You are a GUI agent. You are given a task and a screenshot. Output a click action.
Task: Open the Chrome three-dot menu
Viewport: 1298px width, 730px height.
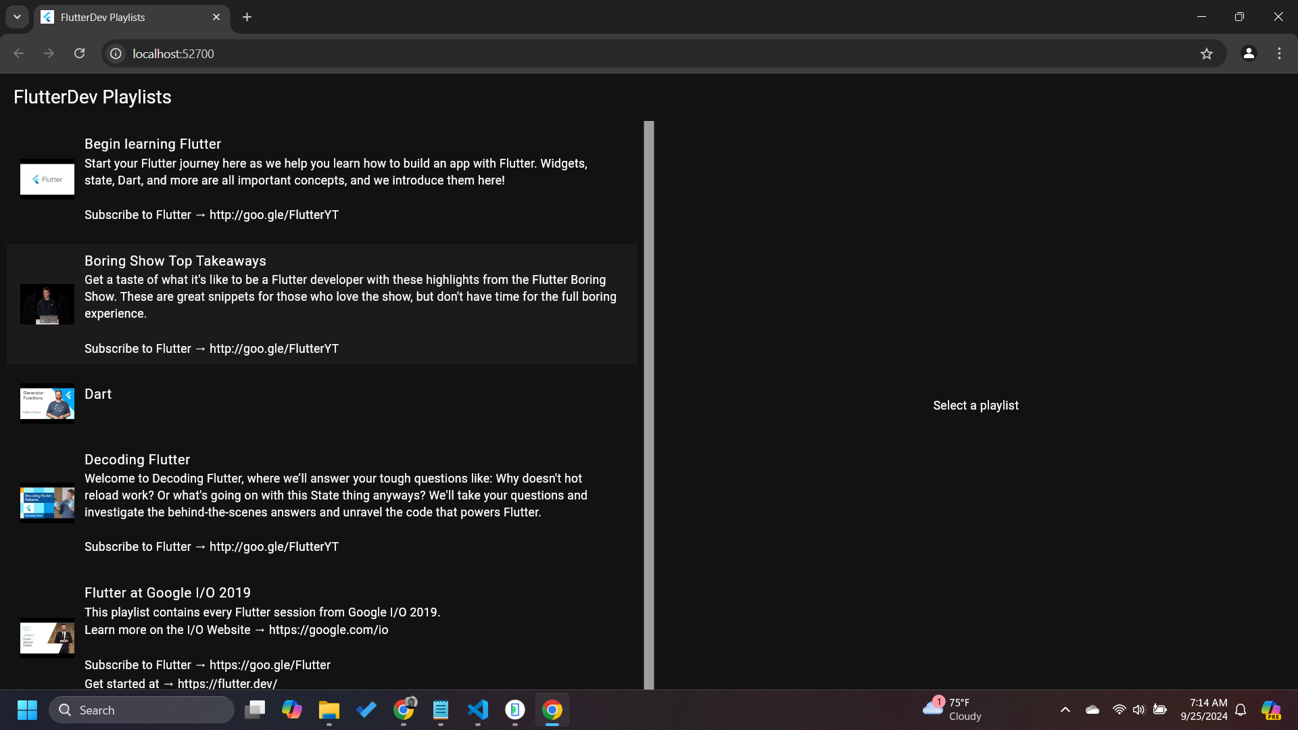tap(1279, 53)
